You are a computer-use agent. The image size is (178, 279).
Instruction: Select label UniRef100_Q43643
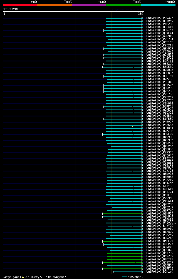(x=160, y=156)
